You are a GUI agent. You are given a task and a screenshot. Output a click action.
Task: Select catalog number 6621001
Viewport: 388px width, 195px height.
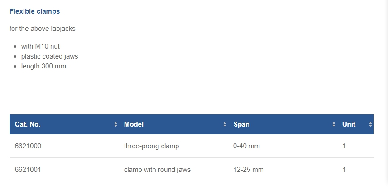(x=28, y=170)
